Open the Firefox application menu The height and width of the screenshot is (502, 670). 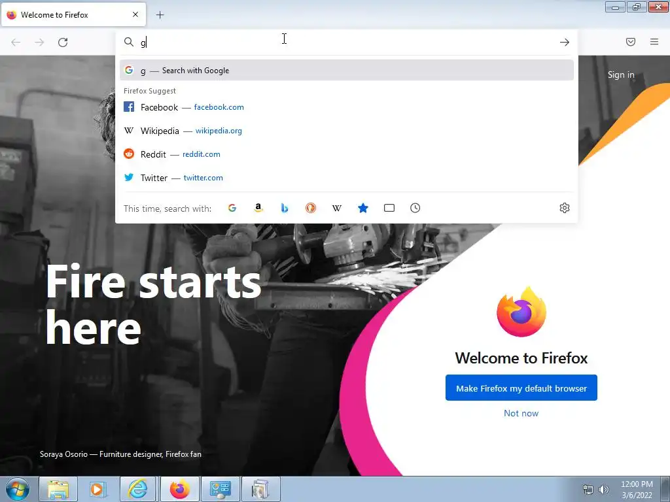pos(654,42)
